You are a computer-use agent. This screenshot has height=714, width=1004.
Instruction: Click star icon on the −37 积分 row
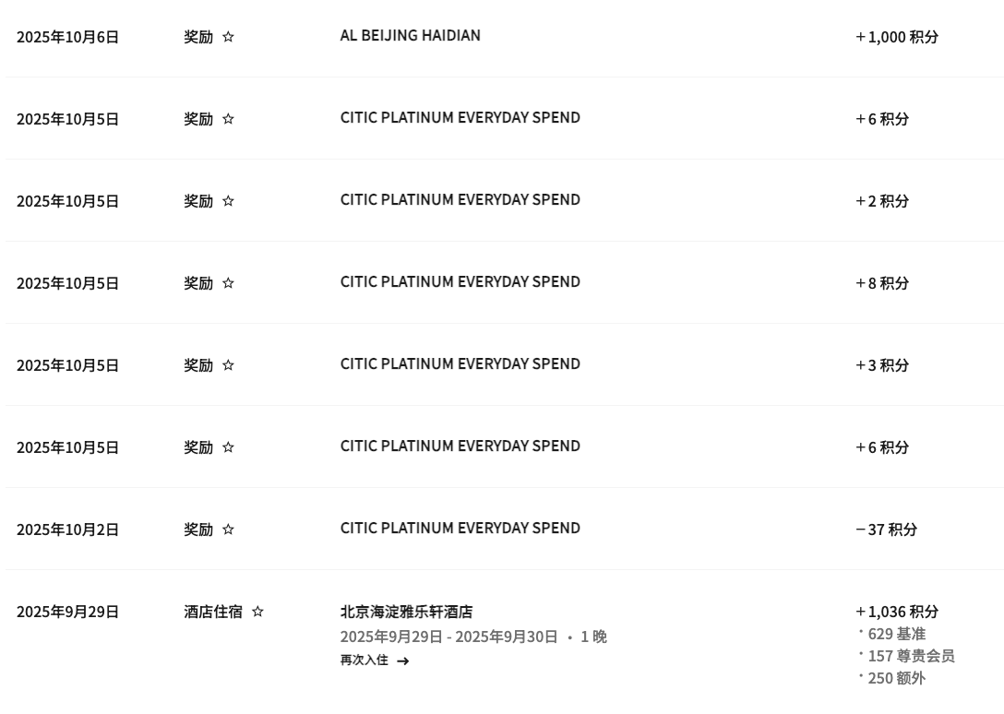pos(228,530)
